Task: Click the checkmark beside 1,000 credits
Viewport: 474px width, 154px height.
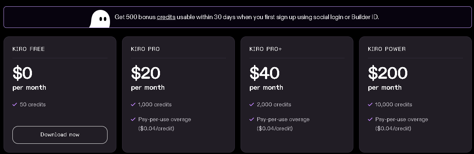Action: [133, 105]
